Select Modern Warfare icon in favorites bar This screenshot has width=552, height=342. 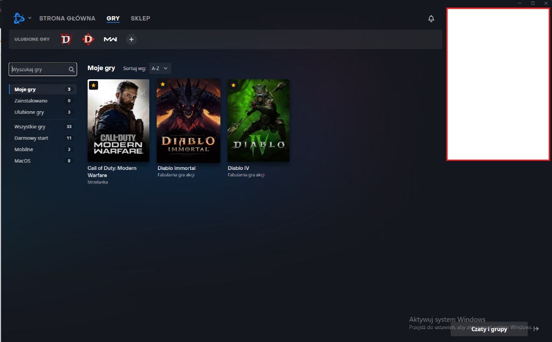110,39
